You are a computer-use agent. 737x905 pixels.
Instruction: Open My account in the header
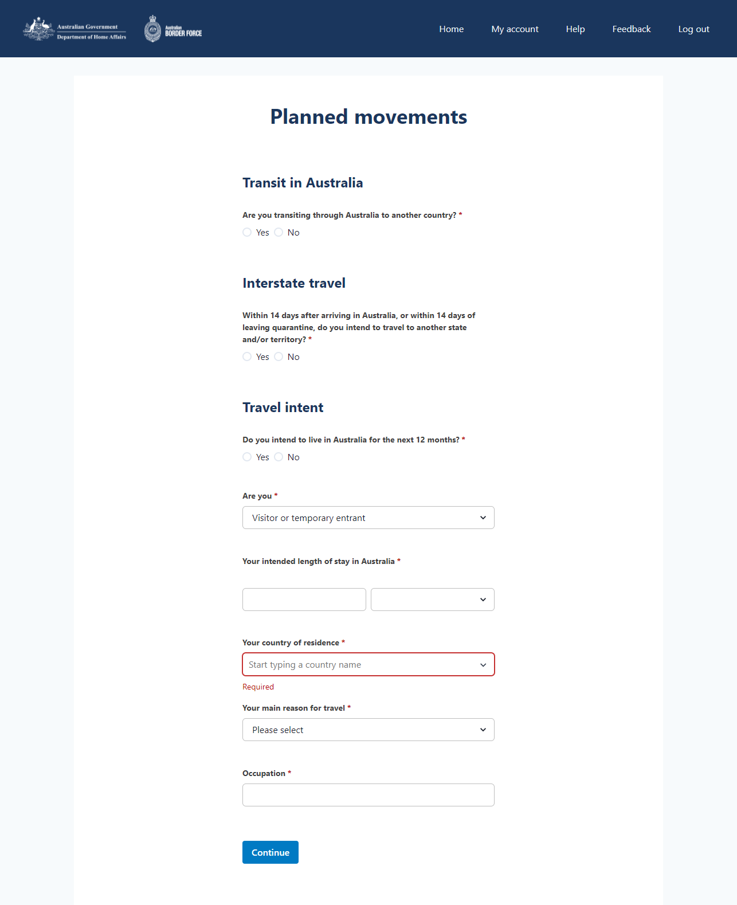[515, 29]
